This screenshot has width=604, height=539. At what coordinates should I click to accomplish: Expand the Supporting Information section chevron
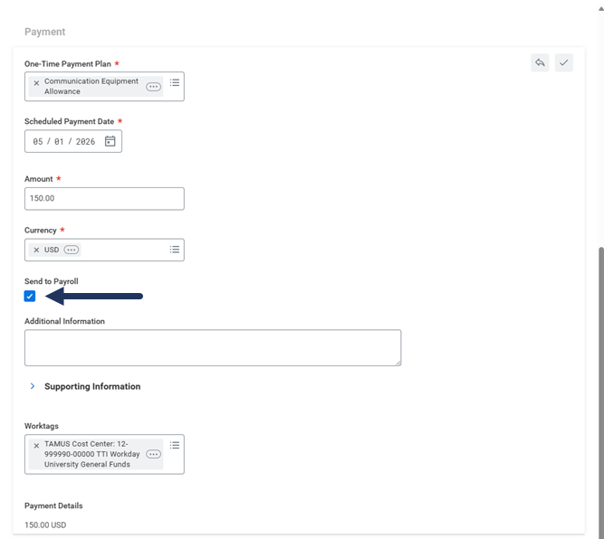click(x=33, y=386)
